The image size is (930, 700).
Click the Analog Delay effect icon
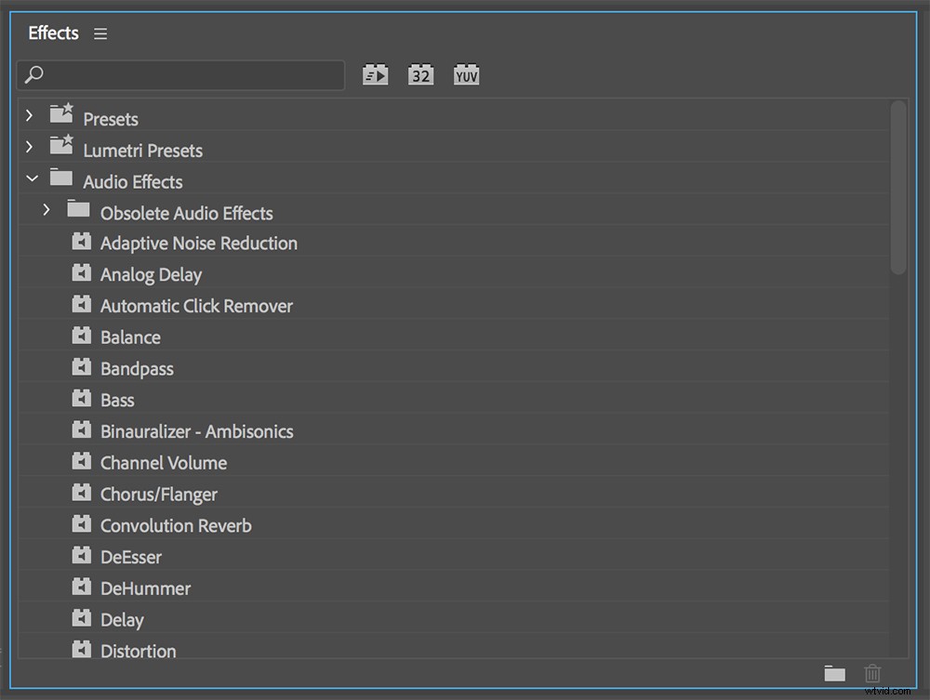[82, 274]
